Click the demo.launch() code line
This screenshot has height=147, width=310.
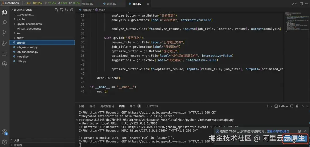pyautogui.click(x=109, y=78)
